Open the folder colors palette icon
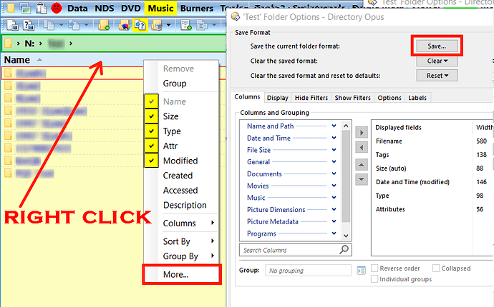 (x=125, y=25)
